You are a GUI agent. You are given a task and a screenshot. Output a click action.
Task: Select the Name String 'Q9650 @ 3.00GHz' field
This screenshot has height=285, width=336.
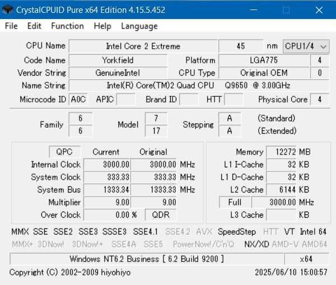click(x=199, y=85)
